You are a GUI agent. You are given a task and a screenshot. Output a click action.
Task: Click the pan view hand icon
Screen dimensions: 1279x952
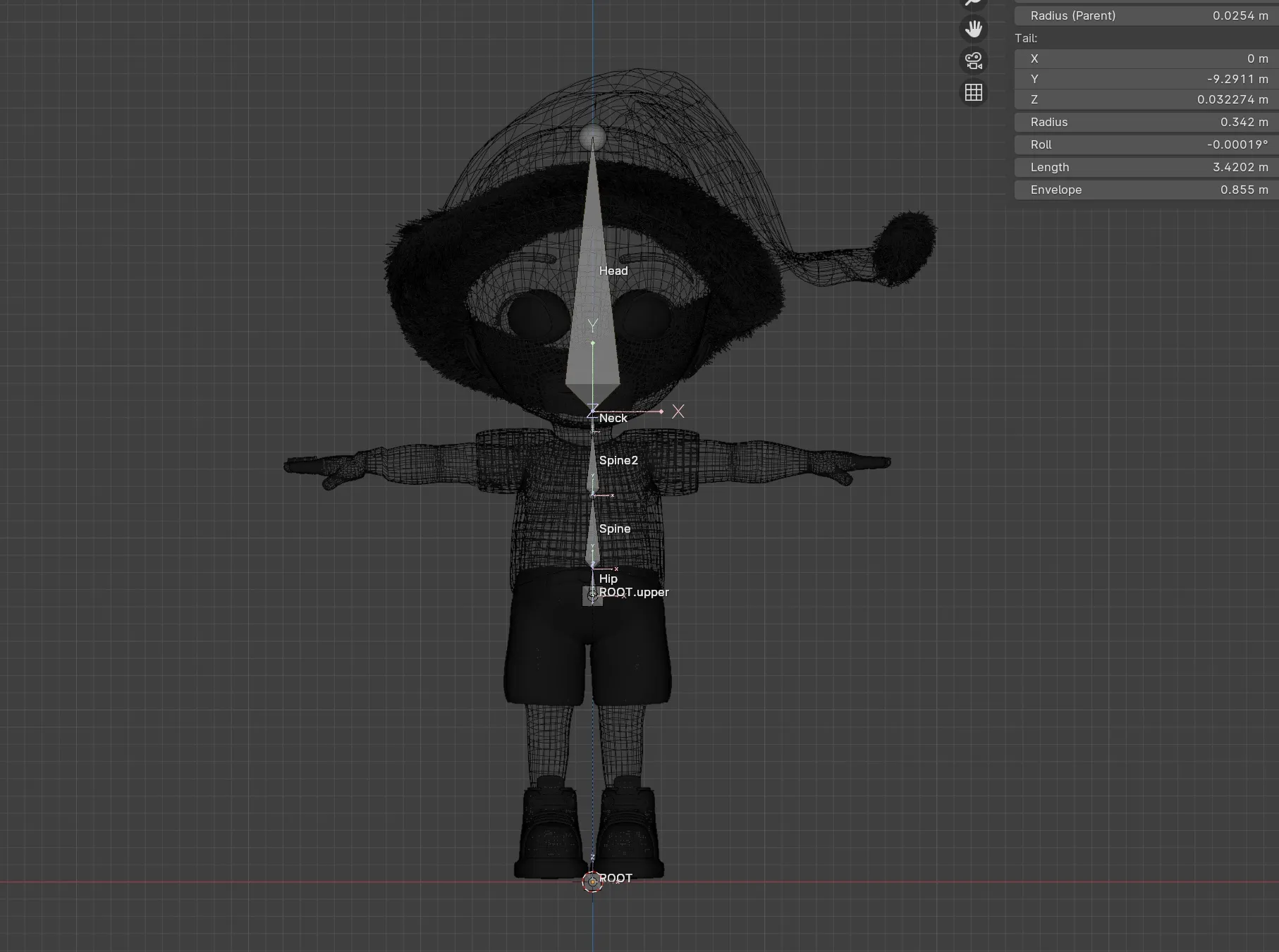click(974, 29)
